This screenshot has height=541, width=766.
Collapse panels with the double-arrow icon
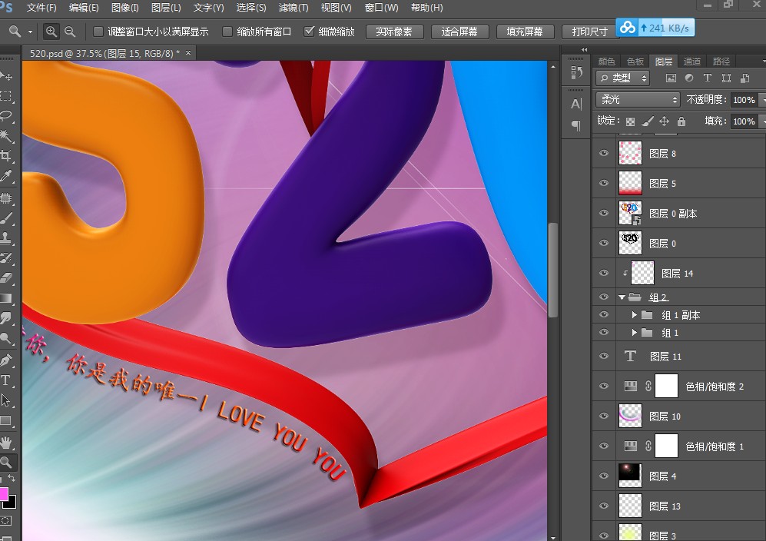[584, 50]
